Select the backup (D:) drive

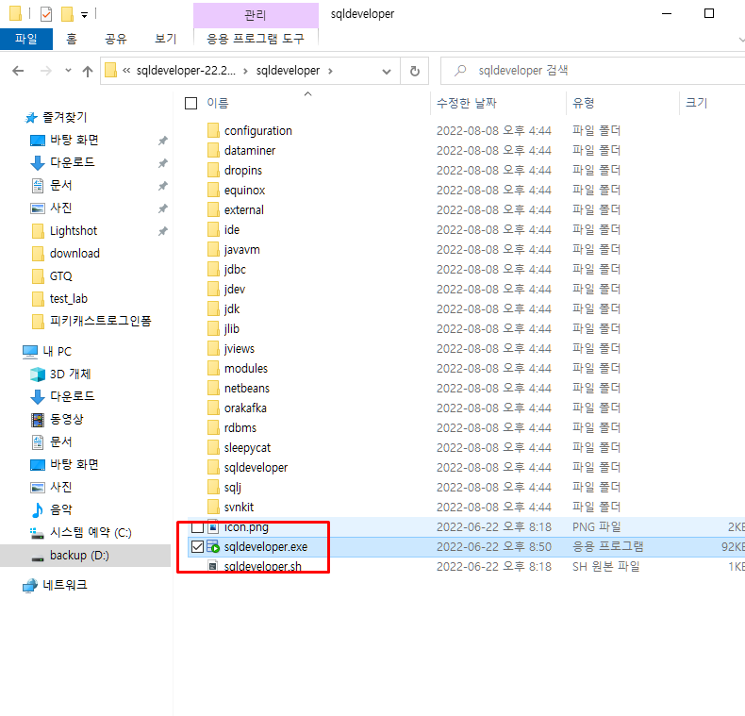point(79,556)
